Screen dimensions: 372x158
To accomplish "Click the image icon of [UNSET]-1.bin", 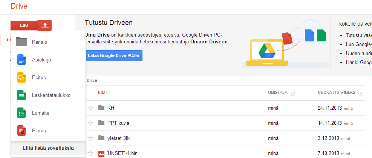I will coord(101,153).
